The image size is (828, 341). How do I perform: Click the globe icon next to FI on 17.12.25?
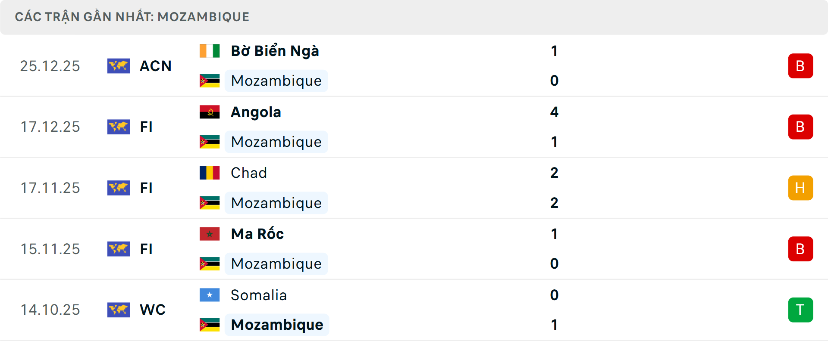(119, 127)
